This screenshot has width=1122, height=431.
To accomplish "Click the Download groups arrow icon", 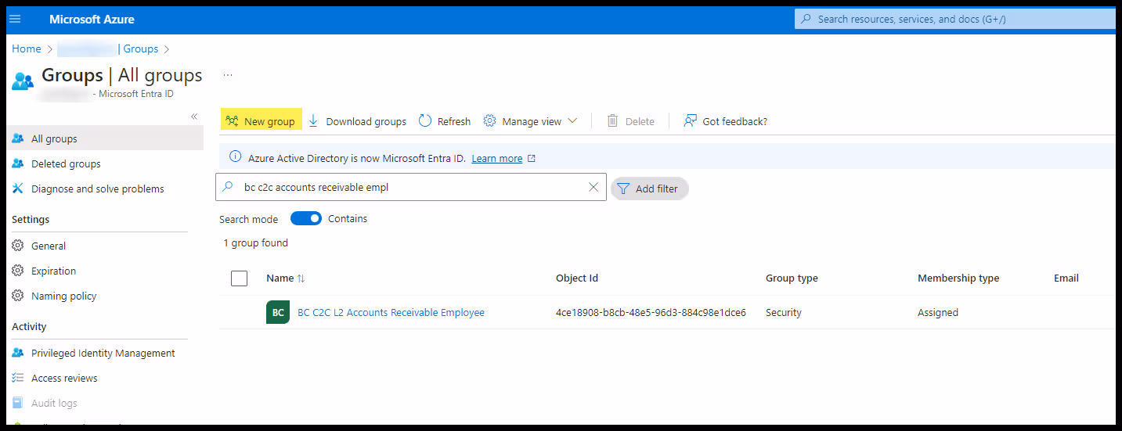I will point(313,121).
